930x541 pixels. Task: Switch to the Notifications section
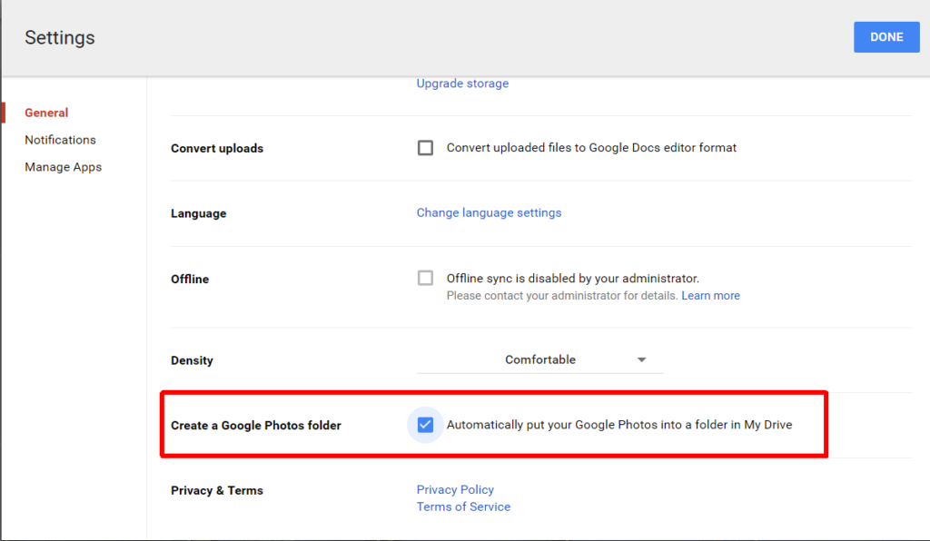pos(60,139)
